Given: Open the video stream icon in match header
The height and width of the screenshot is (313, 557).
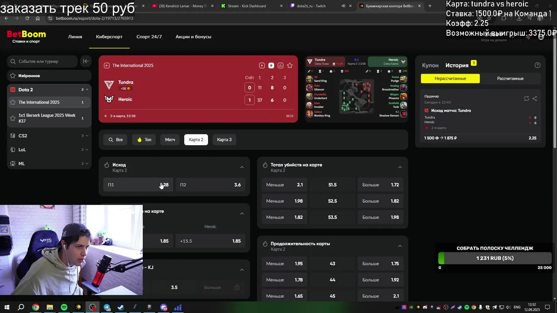Looking at the screenshot, I should pos(262,65).
